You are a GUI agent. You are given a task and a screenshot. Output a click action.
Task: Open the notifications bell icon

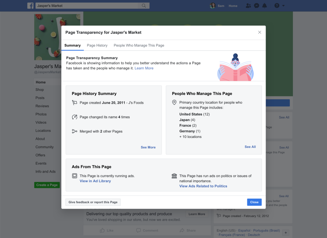pyautogui.click(x=265, y=6)
